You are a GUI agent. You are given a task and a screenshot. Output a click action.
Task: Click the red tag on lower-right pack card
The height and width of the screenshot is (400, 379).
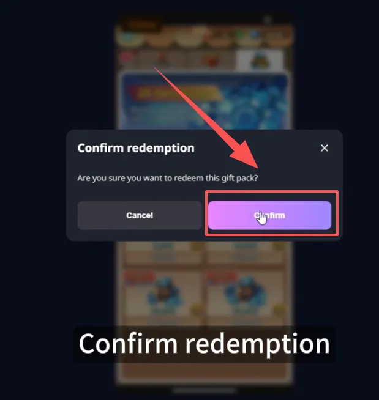click(x=221, y=277)
